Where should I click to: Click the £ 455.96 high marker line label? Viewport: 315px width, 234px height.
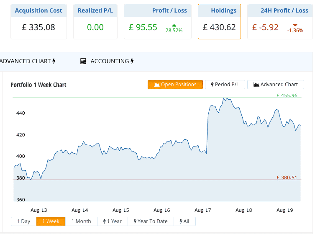click(287, 95)
